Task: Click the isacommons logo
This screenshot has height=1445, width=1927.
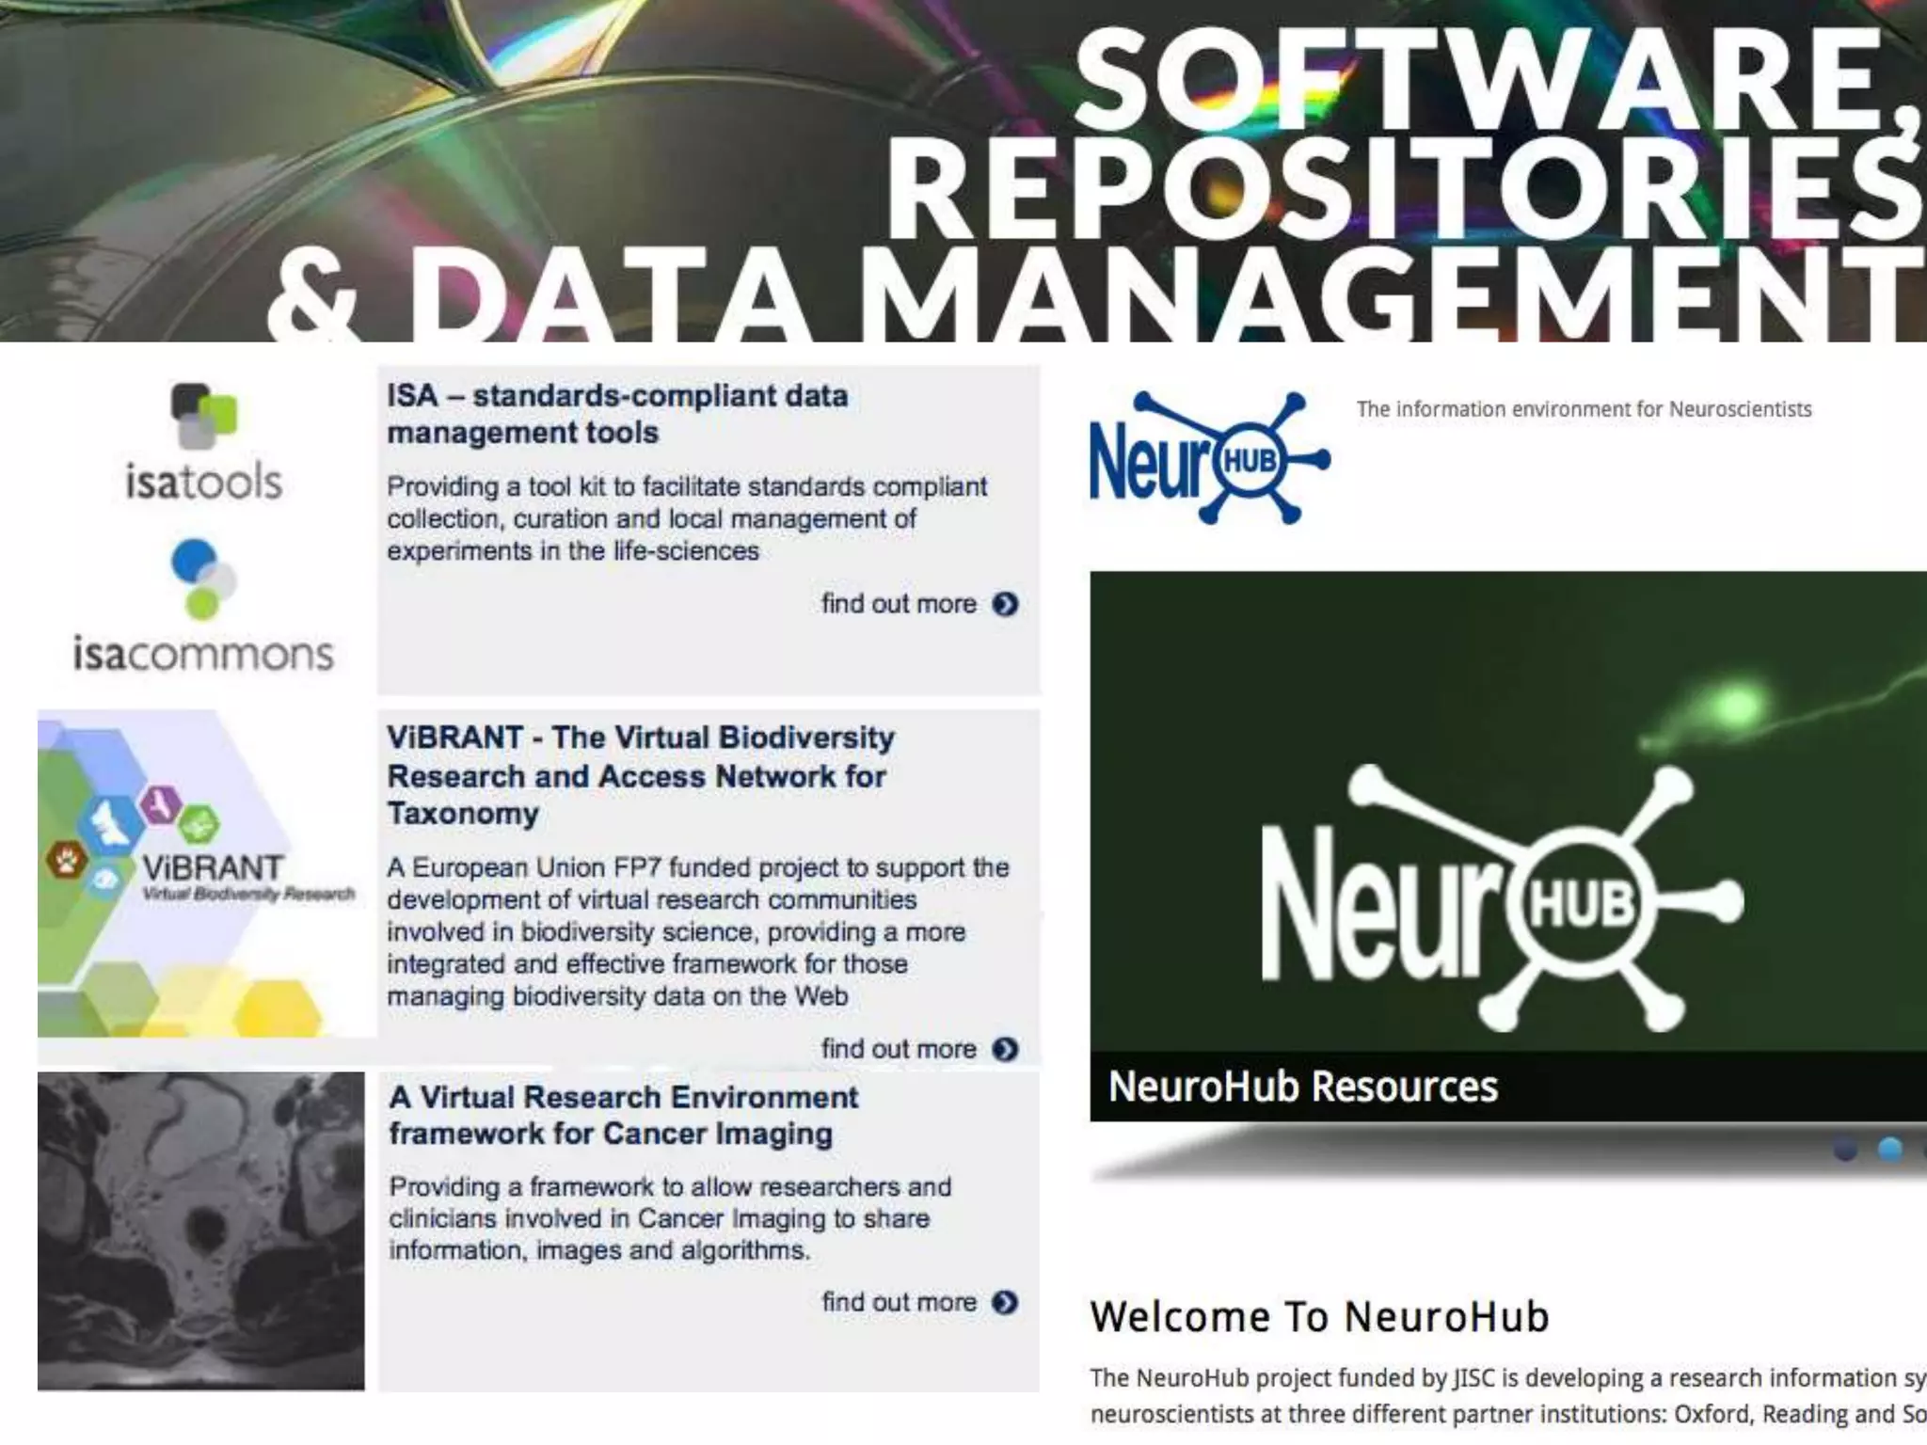Action: click(x=203, y=607)
